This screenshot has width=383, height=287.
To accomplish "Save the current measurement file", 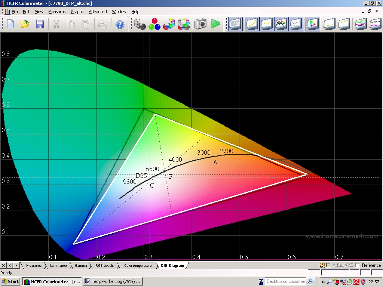I will 40,24.
